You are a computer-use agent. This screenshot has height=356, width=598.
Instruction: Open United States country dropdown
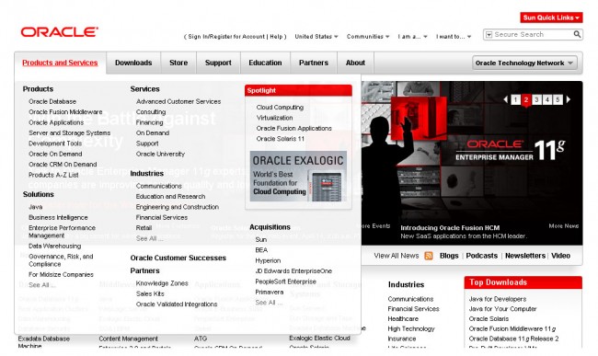click(316, 37)
